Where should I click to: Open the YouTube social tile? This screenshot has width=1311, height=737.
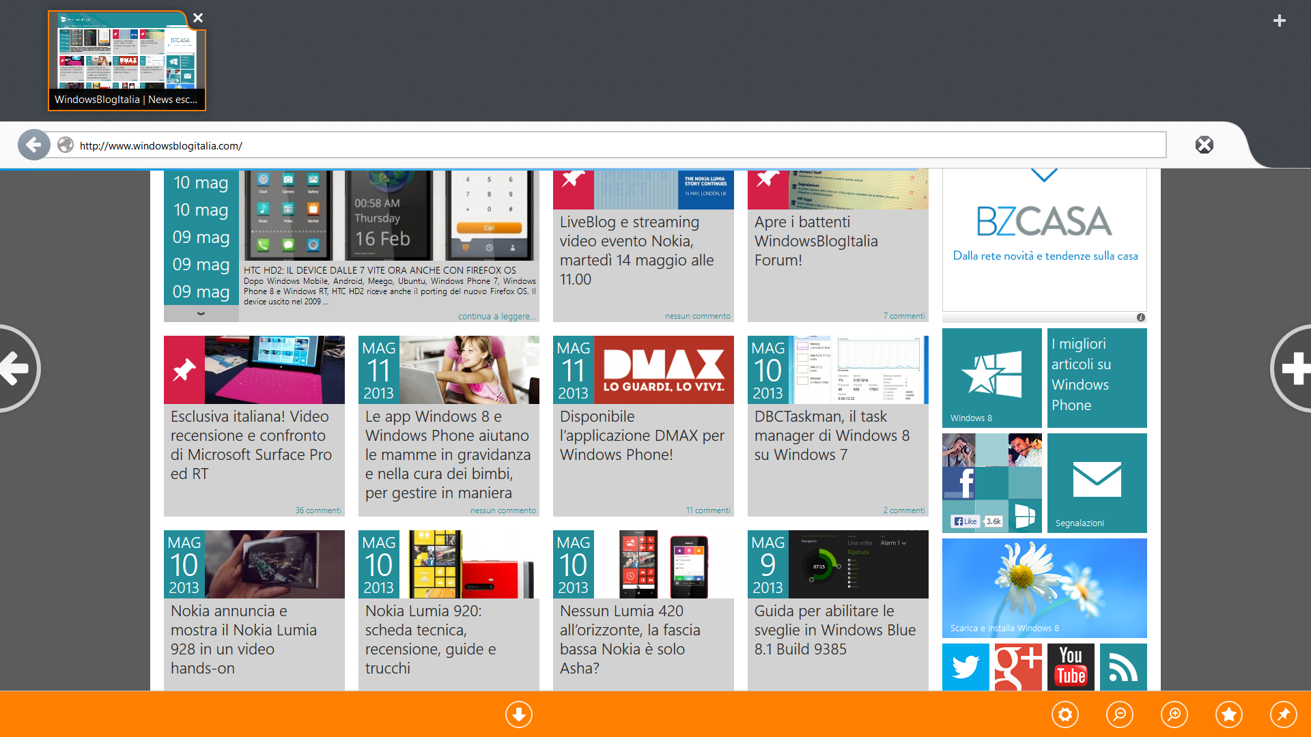pos(1071,667)
